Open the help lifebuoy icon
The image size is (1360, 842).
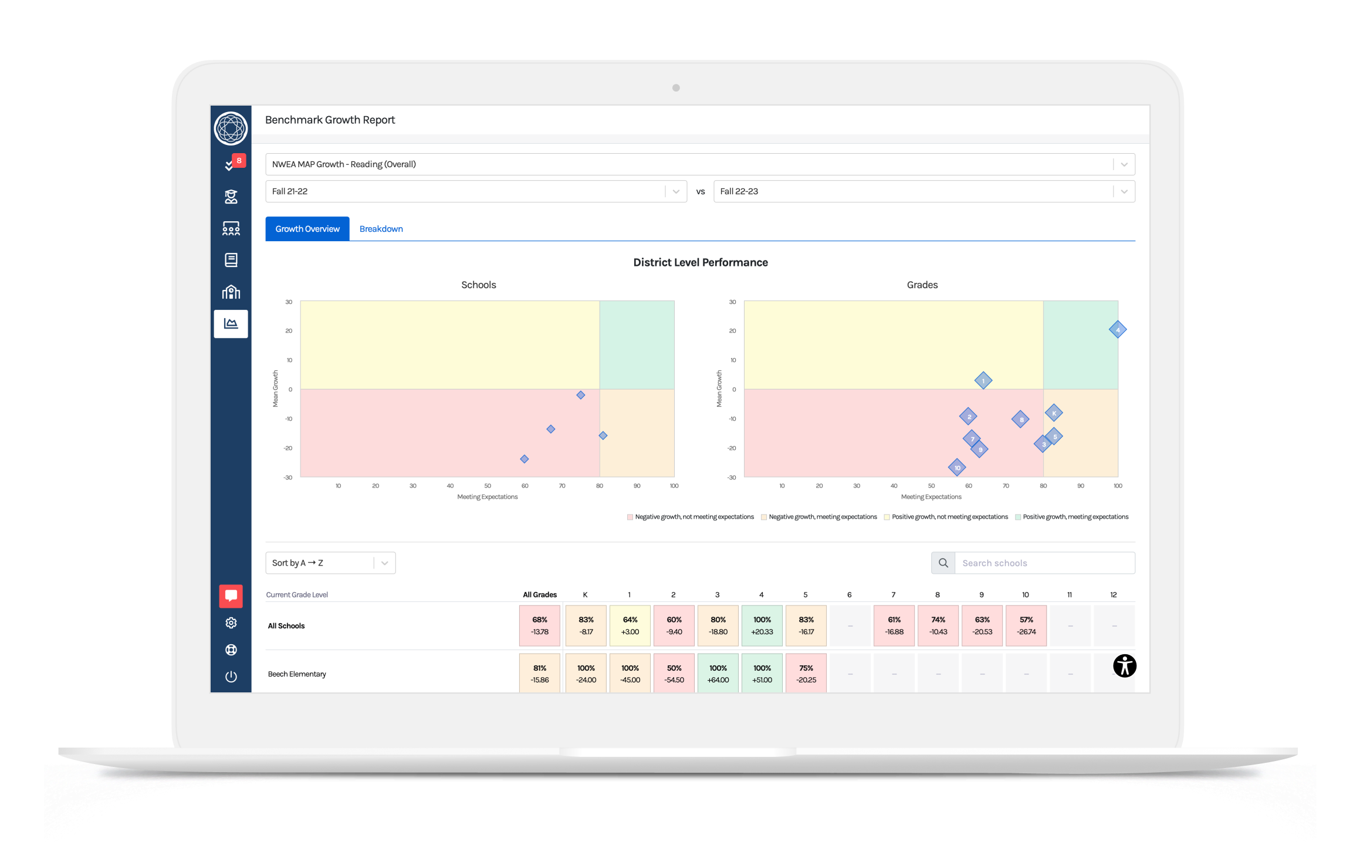tap(231, 650)
